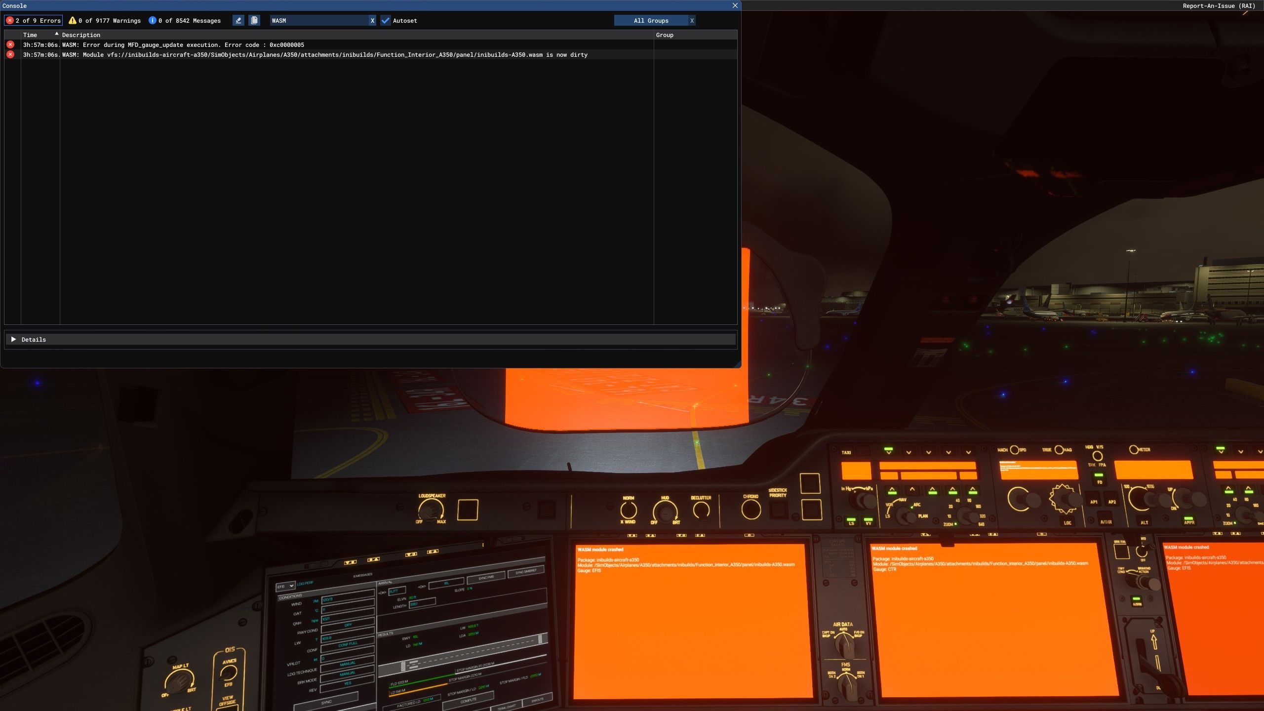Toggle the Autoset checkbox
Viewport: 1264px width, 711px height.
point(386,20)
